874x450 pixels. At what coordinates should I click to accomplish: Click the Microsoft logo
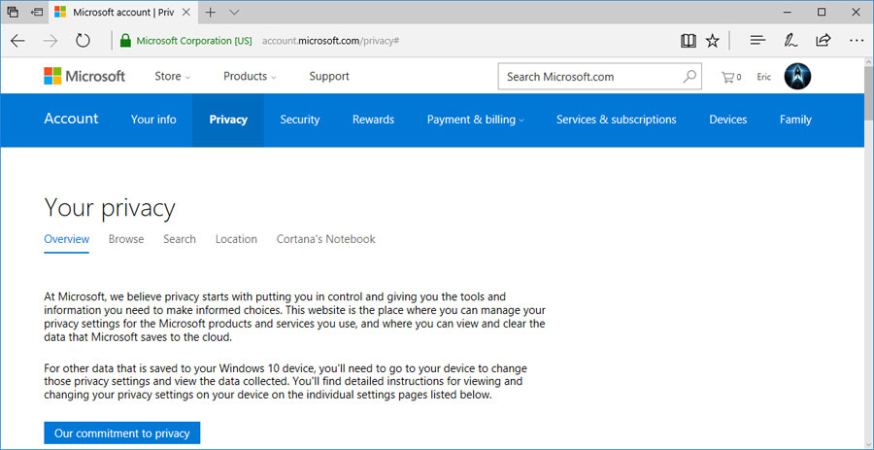pyautogui.click(x=84, y=76)
